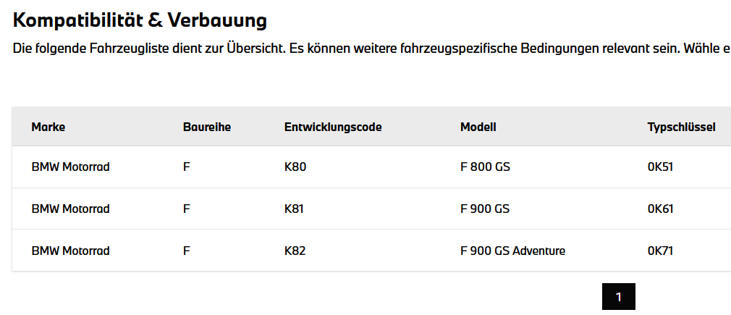
Task: Select Baureihe F in the K81 row
Action: [187, 209]
